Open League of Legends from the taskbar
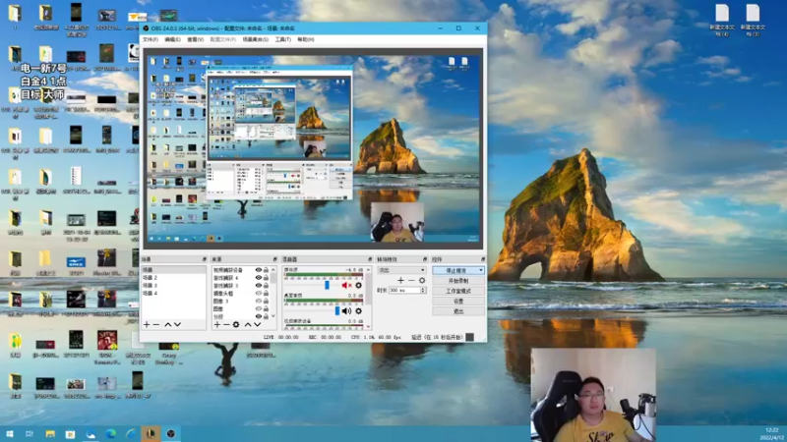Image resolution: width=787 pixels, height=442 pixels. pyautogui.click(x=151, y=433)
